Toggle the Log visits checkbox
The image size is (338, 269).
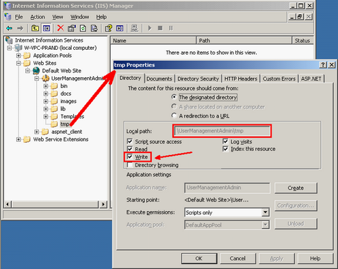click(x=225, y=141)
